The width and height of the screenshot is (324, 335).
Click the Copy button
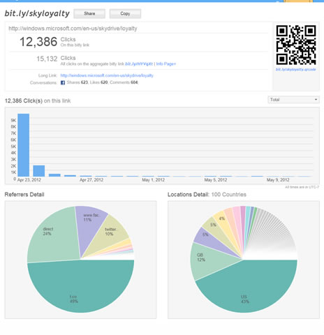click(x=125, y=14)
